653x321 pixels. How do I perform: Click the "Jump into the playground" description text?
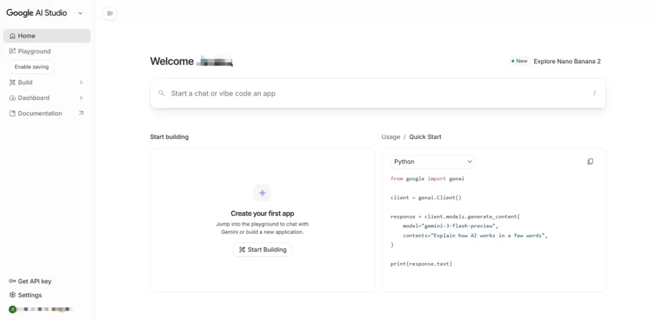(x=262, y=228)
